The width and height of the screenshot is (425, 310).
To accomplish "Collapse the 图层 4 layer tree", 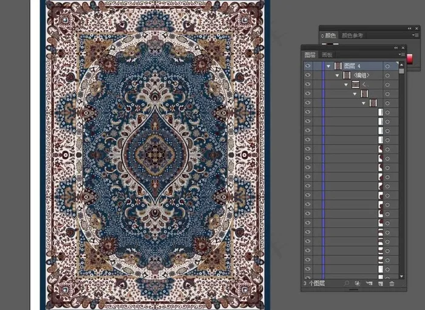I will coord(328,66).
